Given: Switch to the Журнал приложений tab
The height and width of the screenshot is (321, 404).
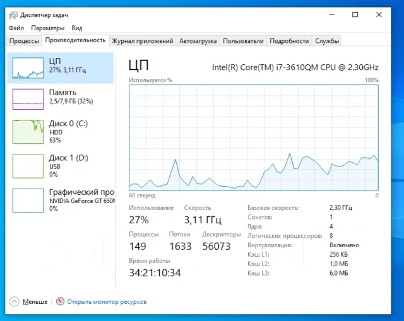Looking at the screenshot, I should point(142,41).
